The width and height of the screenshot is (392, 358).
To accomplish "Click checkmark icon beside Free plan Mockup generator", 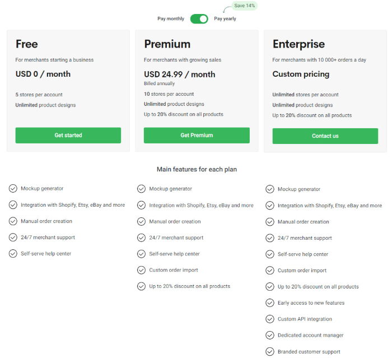I will point(13,188).
